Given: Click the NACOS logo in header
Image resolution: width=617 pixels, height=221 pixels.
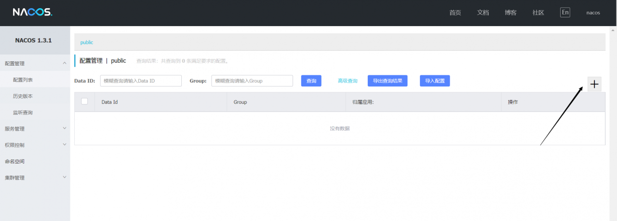Looking at the screenshot, I should [32, 13].
